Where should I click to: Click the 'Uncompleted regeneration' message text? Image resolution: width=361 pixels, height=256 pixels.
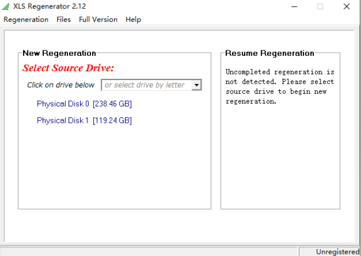click(280, 87)
